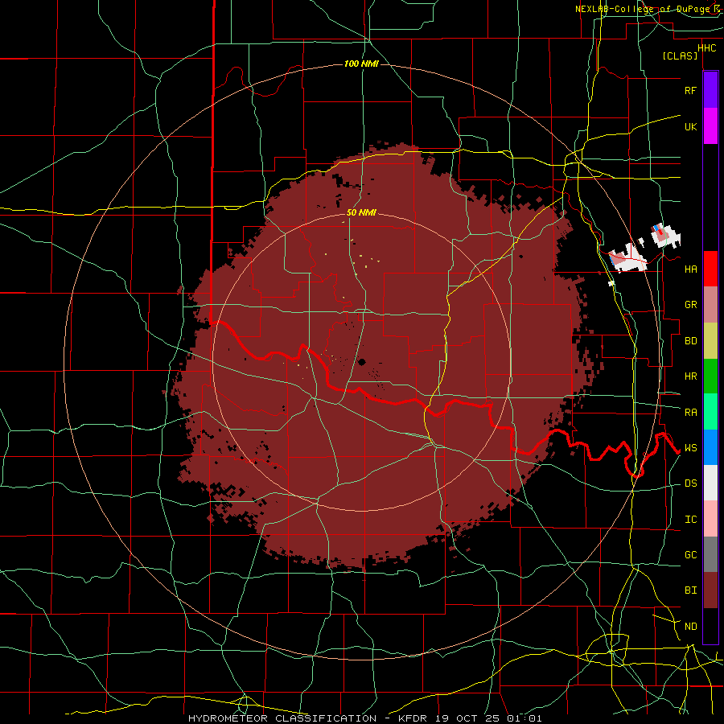Click the '01:01' timestamp text
724x724 pixels.
click(524, 718)
